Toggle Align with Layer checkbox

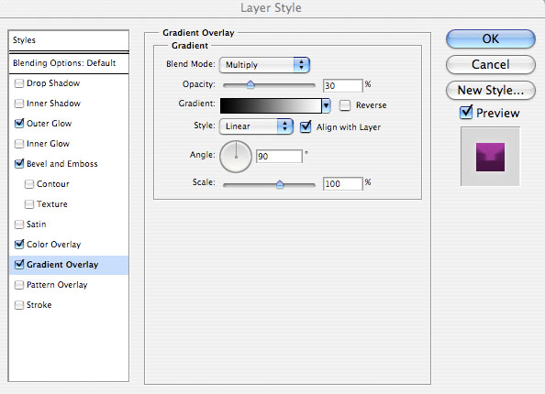tap(306, 126)
